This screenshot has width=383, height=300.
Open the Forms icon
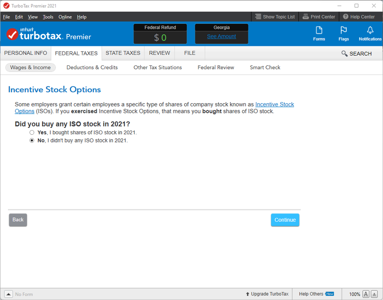click(319, 34)
